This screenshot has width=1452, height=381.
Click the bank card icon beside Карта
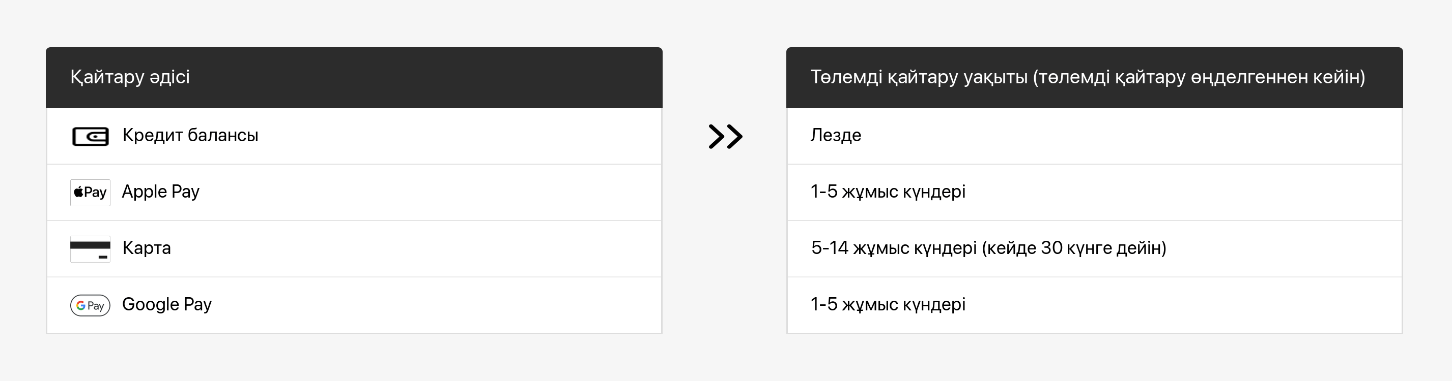click(90, 249)
